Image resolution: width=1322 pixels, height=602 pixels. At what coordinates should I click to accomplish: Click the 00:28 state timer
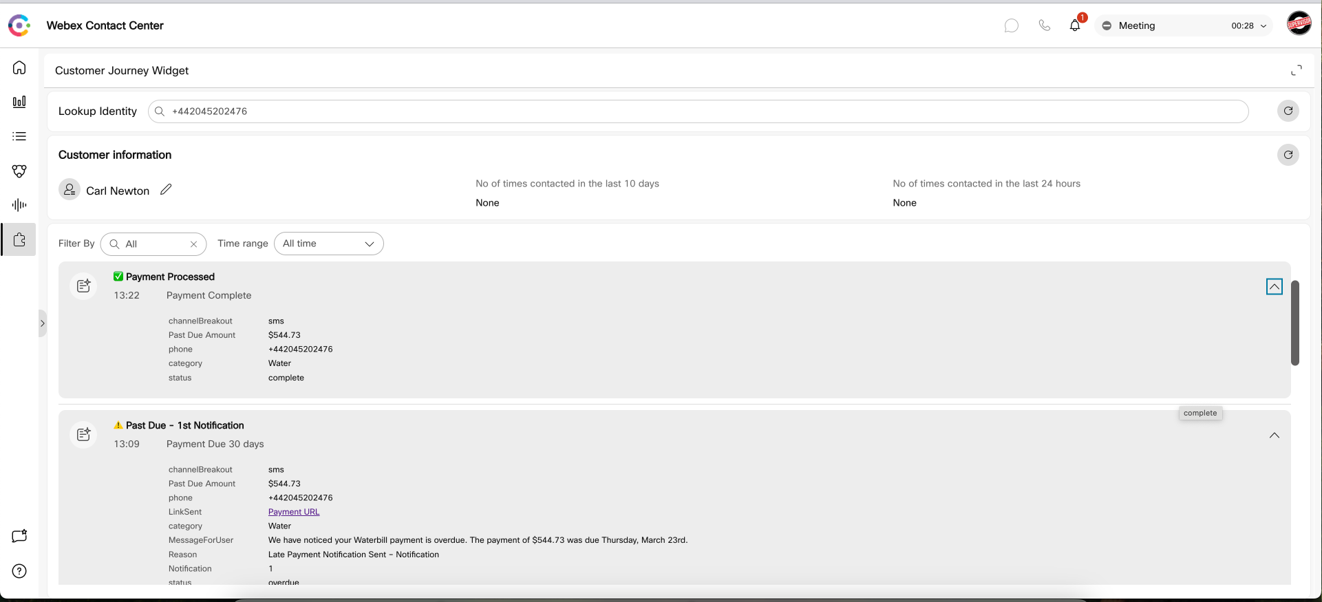(1242, 25)
